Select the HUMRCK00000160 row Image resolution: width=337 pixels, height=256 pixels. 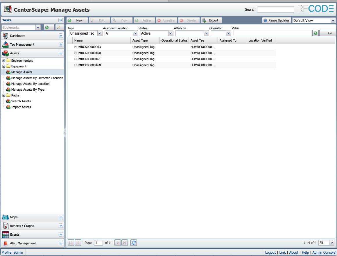(171, 53)
